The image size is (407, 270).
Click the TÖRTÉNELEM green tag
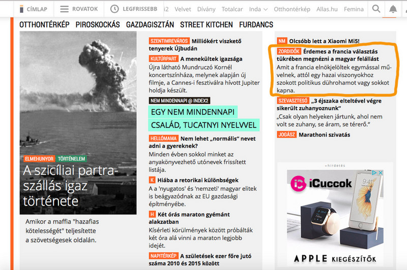[71, 159]
